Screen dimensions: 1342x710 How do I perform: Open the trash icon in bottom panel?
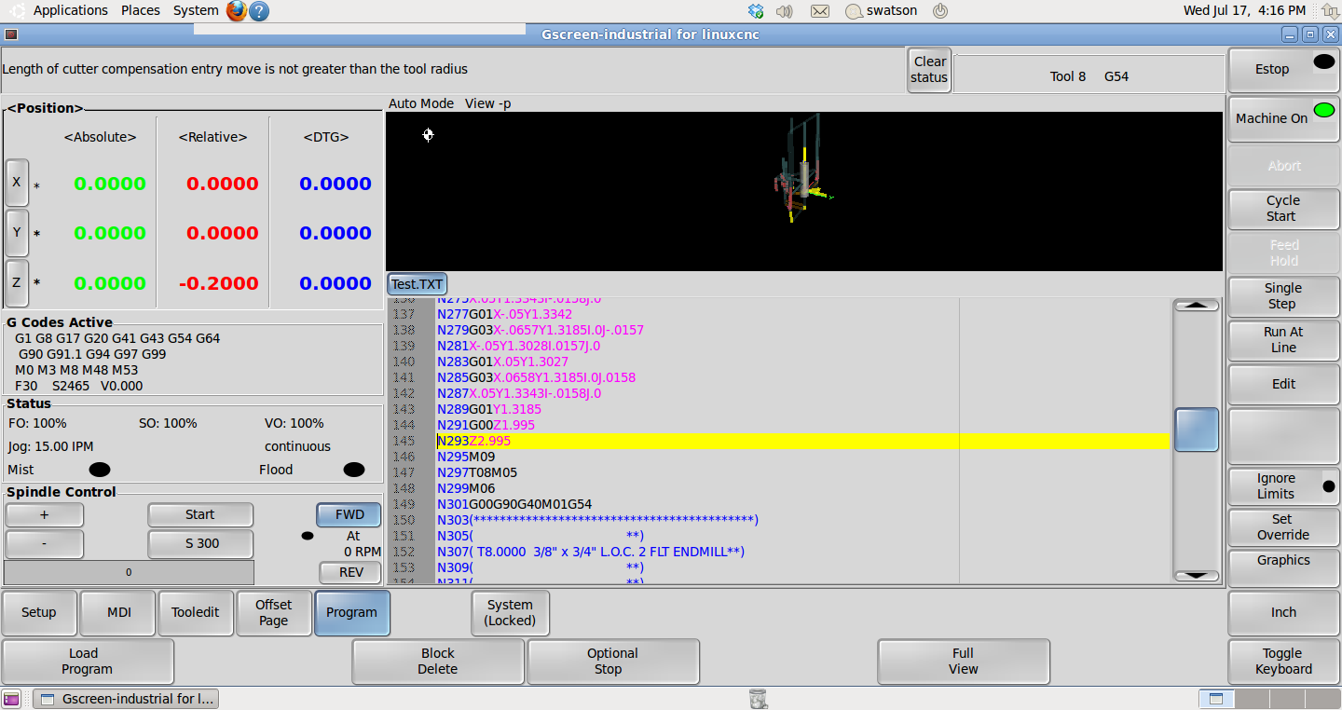(758, 698)
